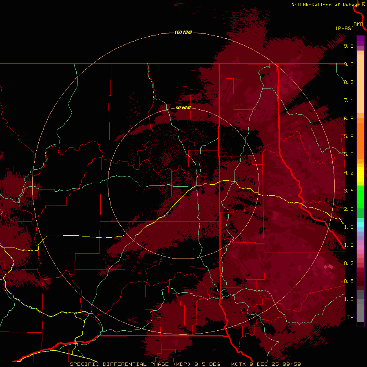The width and height of the screenshot is (367, 367).
Task: Select the cyan swatch of the legend
Action: pyautogui.click(x=360, y=224)
